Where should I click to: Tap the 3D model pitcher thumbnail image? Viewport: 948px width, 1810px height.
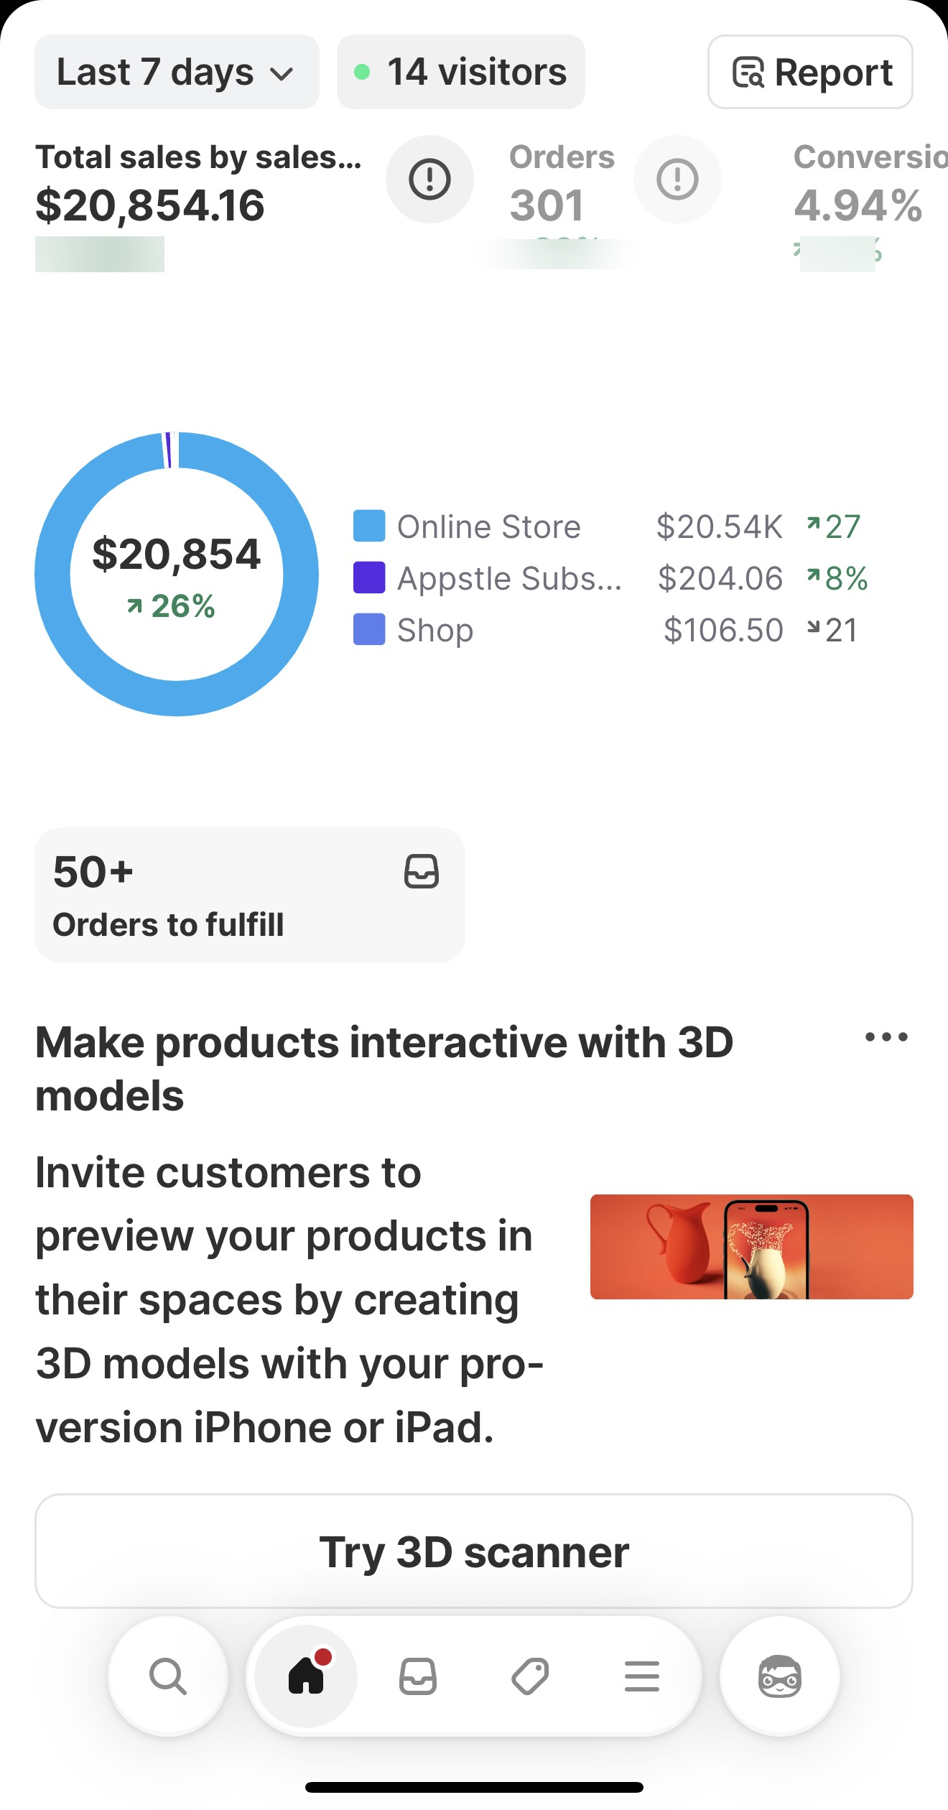coord(752,1247)
